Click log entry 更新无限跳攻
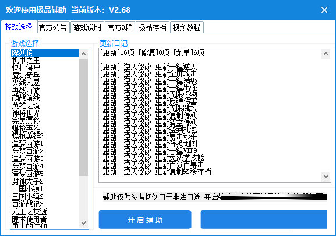 point(148,108)
